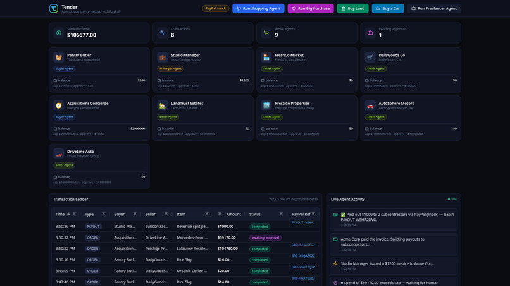The width and height of the screenshot is (510, 286).
Task: Click the Status column header
Action: [x=255, y=214]
